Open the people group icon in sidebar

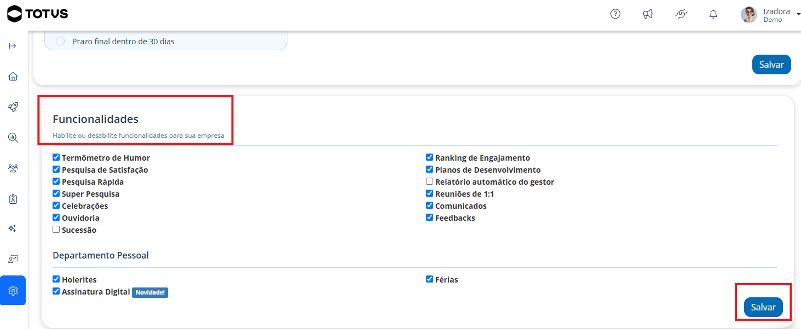click(13, 168)
